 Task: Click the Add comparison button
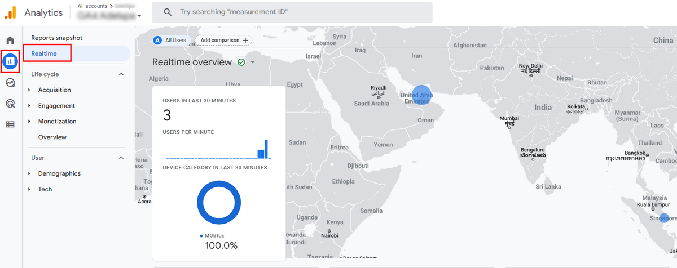(224, 41)
